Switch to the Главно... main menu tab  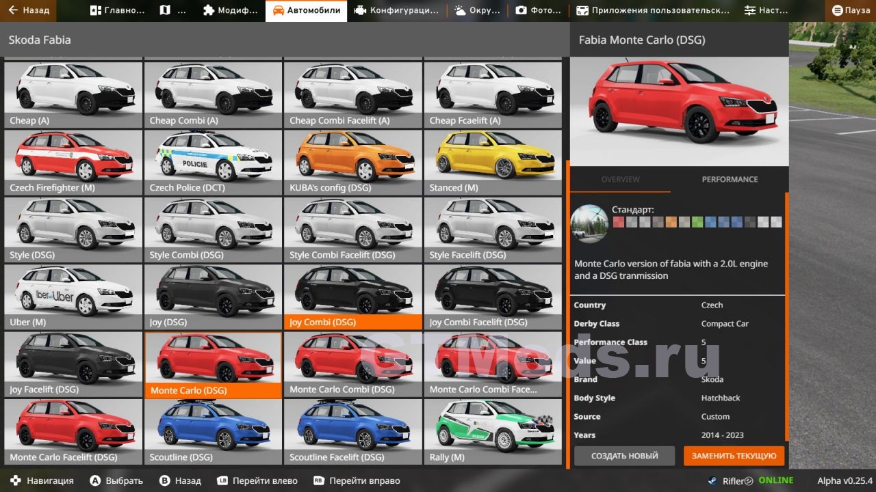tap(116, 10)
